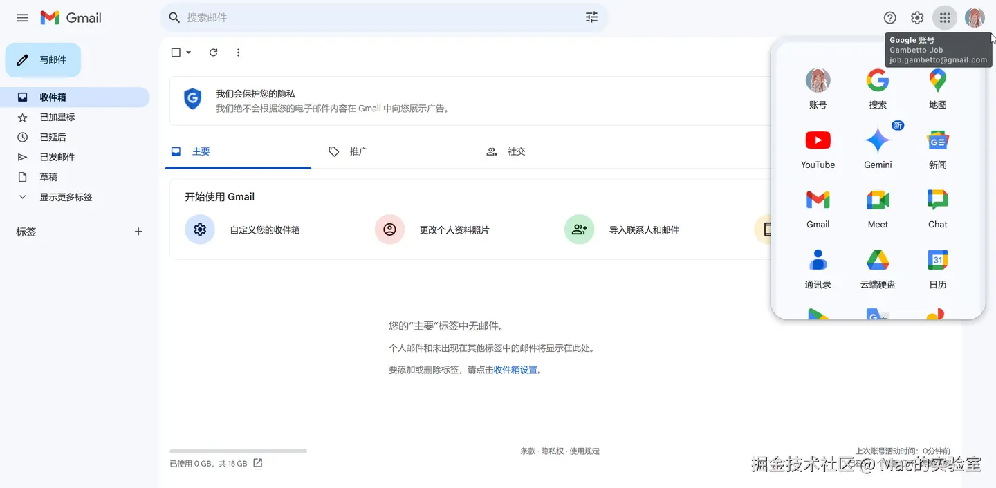Open the Help question mark icon
Screen dimensions: 996x488
pos(890,18)
